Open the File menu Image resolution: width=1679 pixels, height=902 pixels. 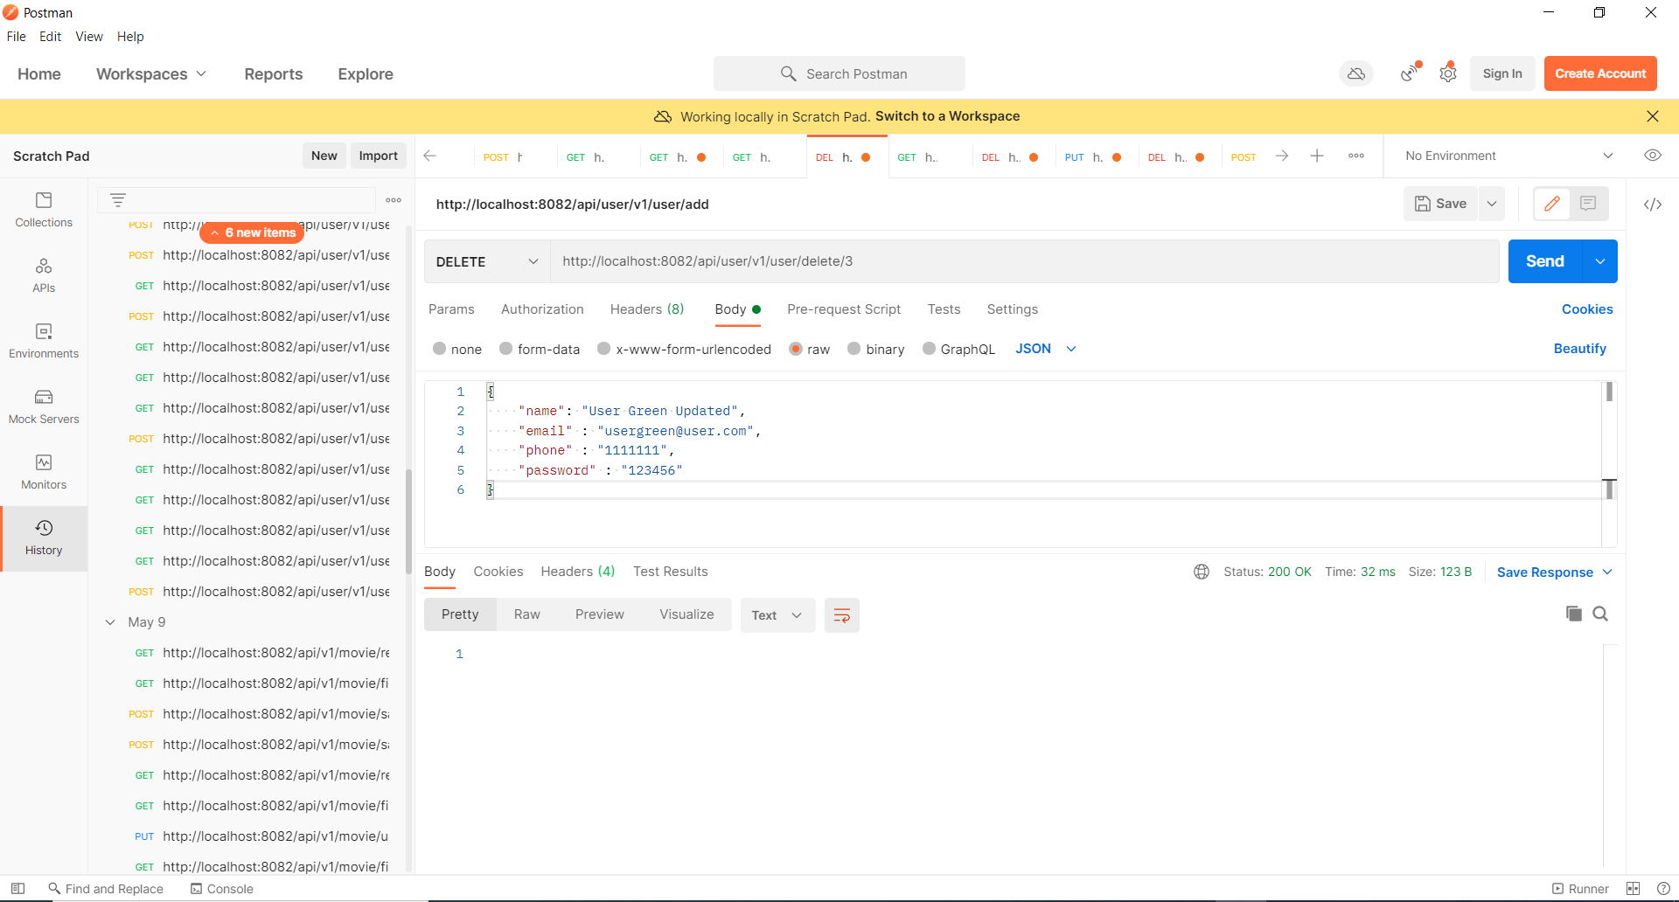(x=17, y=37)
